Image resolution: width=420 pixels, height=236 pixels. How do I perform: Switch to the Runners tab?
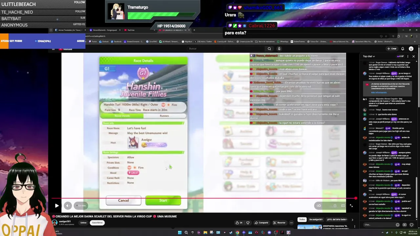click(x=164, y=116)
